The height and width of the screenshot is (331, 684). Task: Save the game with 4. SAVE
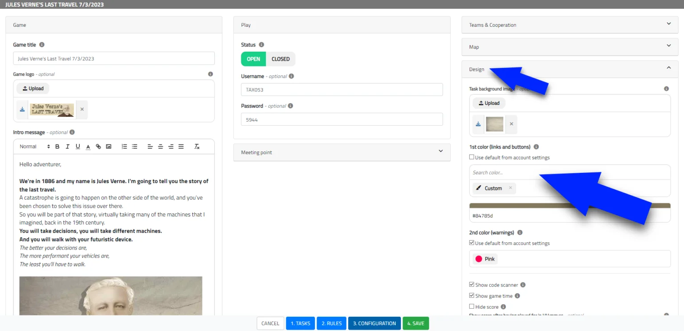click(416, 323)
